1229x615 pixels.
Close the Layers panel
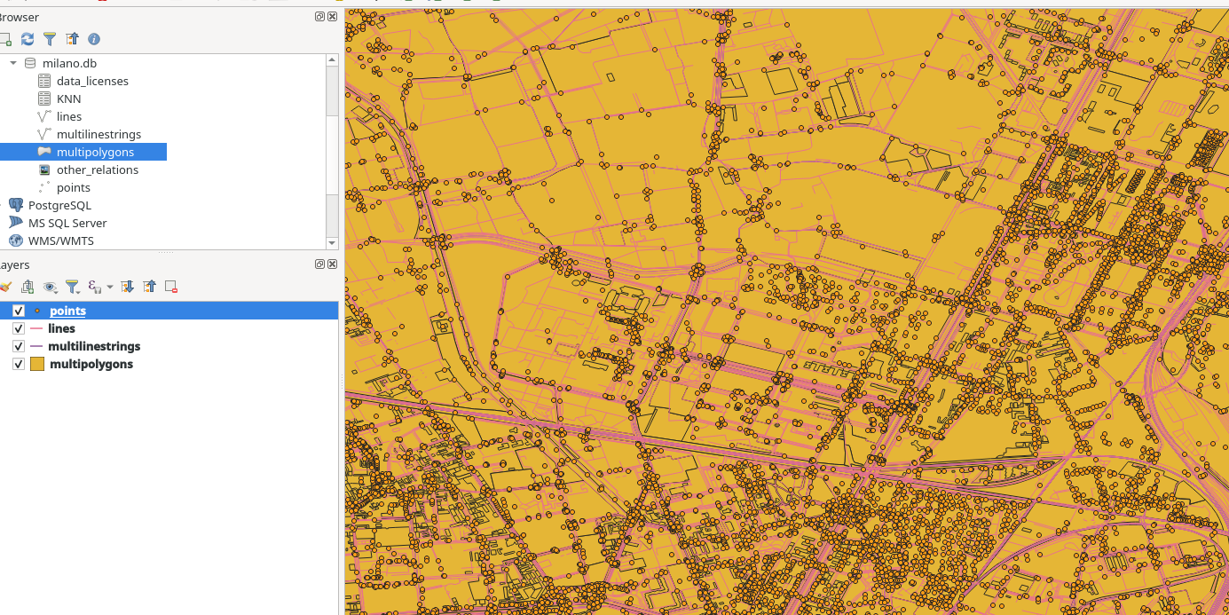332,264
